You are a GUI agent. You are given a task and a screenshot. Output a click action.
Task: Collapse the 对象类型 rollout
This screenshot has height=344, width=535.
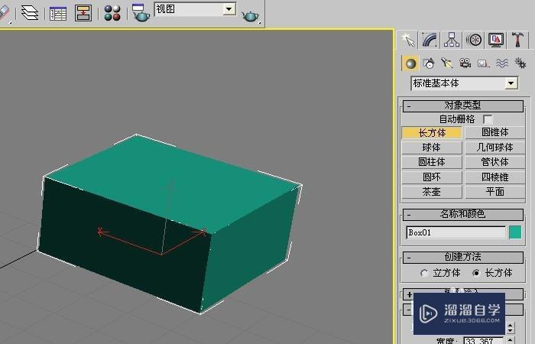pos(463,105)
